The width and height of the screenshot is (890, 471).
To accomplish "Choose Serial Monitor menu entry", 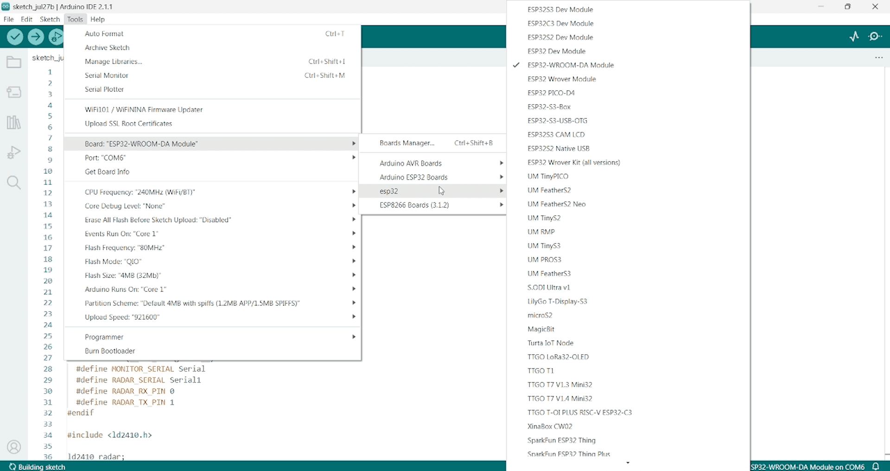I will pos(212,75).
